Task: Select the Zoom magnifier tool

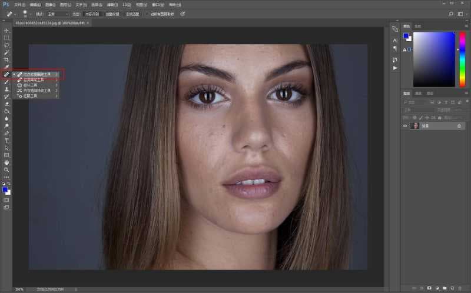Action: 6,169
